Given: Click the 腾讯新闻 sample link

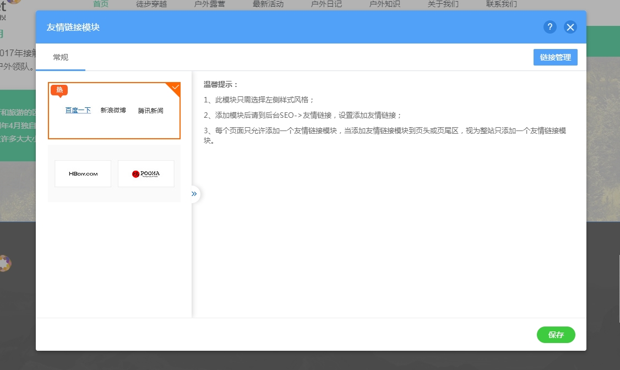Looking at the screenshot, I should 150,111.
